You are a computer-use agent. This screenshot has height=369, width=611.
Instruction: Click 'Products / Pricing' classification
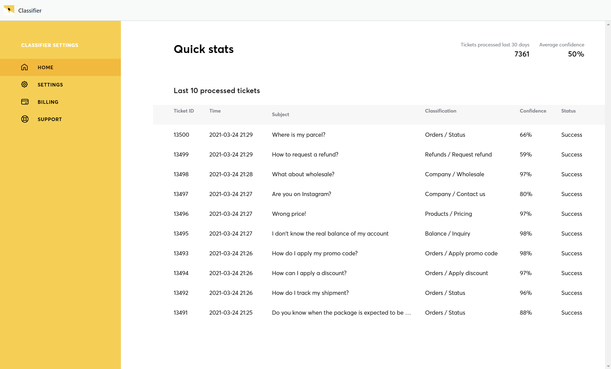coord(449,214)
